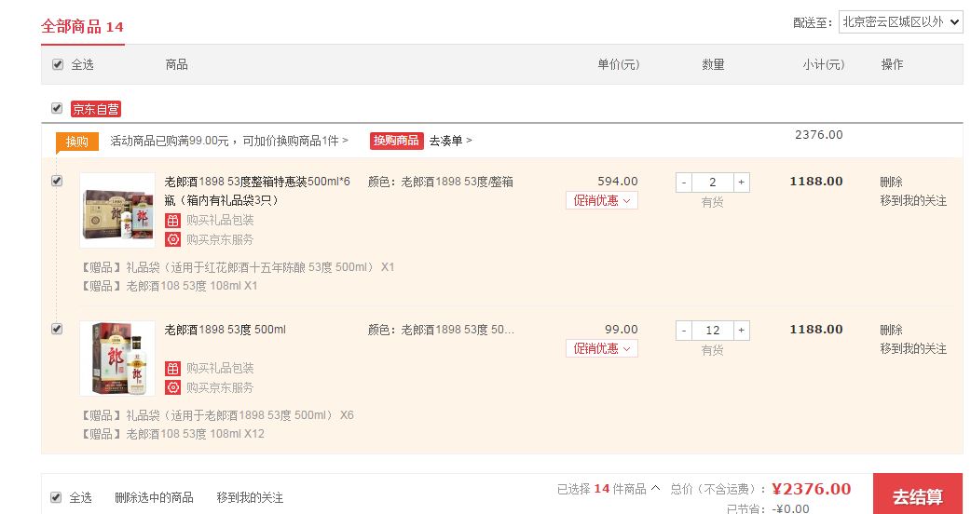Click gift packaging icon for 老郎酒1898整箱特惠装
Screen dimensions: 971x514
point(172,220)
